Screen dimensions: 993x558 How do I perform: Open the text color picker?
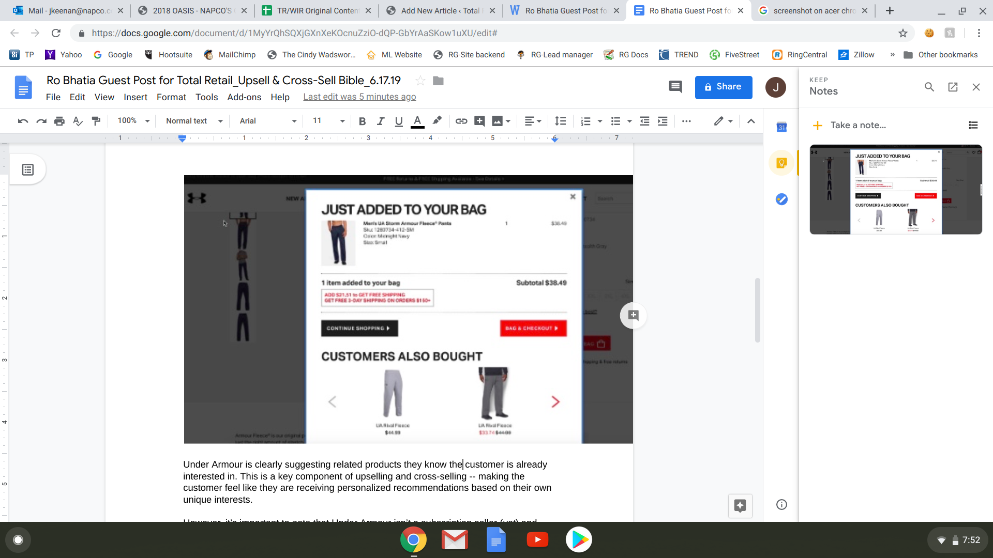pos(417,121)
